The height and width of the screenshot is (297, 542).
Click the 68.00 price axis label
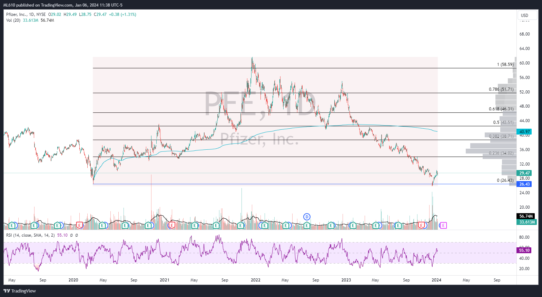(x=524, y=34)
